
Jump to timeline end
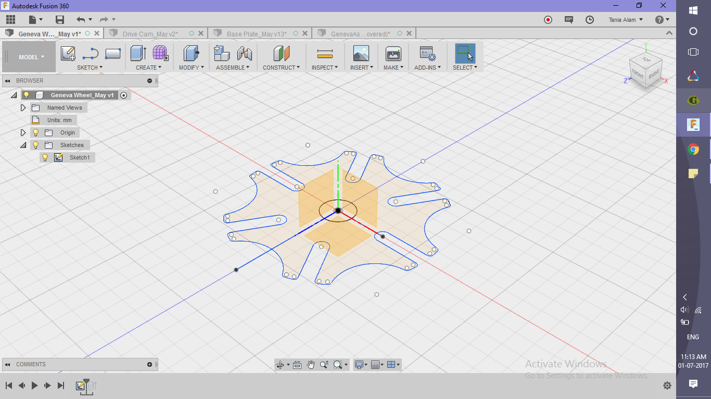tap(60, 385)
